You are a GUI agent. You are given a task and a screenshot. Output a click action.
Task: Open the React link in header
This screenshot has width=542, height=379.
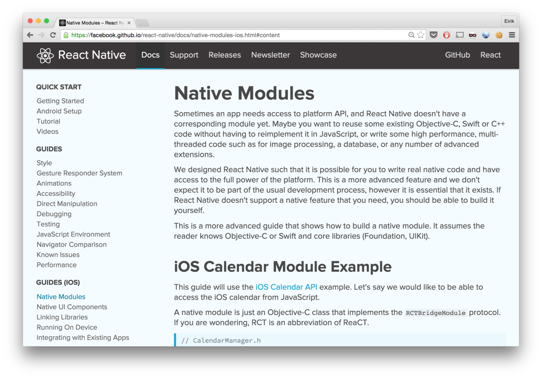(x=491, y=55)
